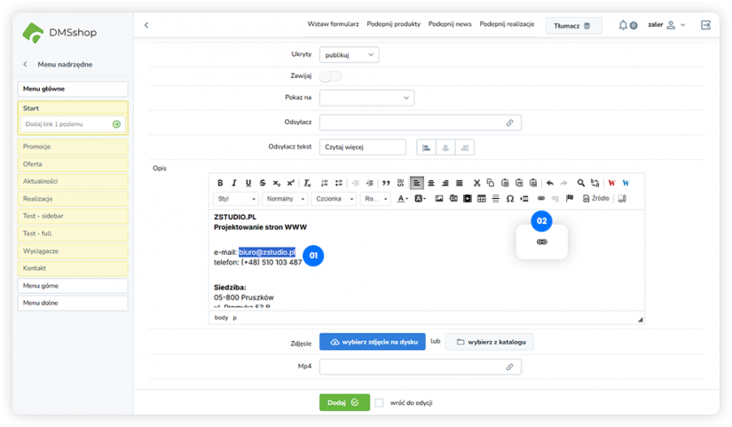Click the green Dodaj button

[x=344, y=402]
